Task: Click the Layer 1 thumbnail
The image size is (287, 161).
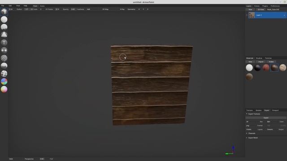Action: 252,15
